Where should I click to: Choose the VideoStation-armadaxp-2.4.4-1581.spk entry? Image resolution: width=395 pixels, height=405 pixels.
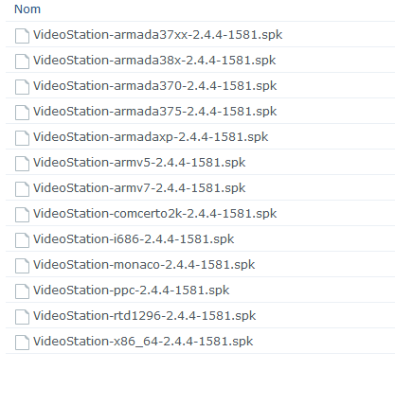pyautogui.click(x=151, y=137)
